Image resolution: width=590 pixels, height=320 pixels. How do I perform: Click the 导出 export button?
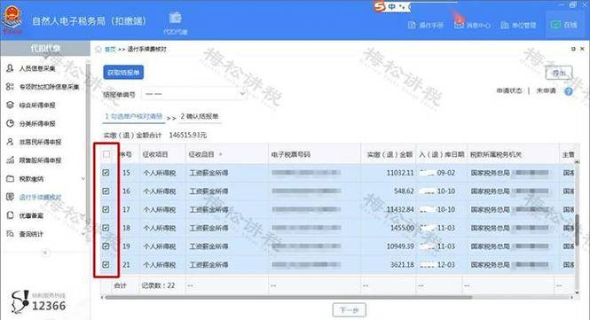559,73
